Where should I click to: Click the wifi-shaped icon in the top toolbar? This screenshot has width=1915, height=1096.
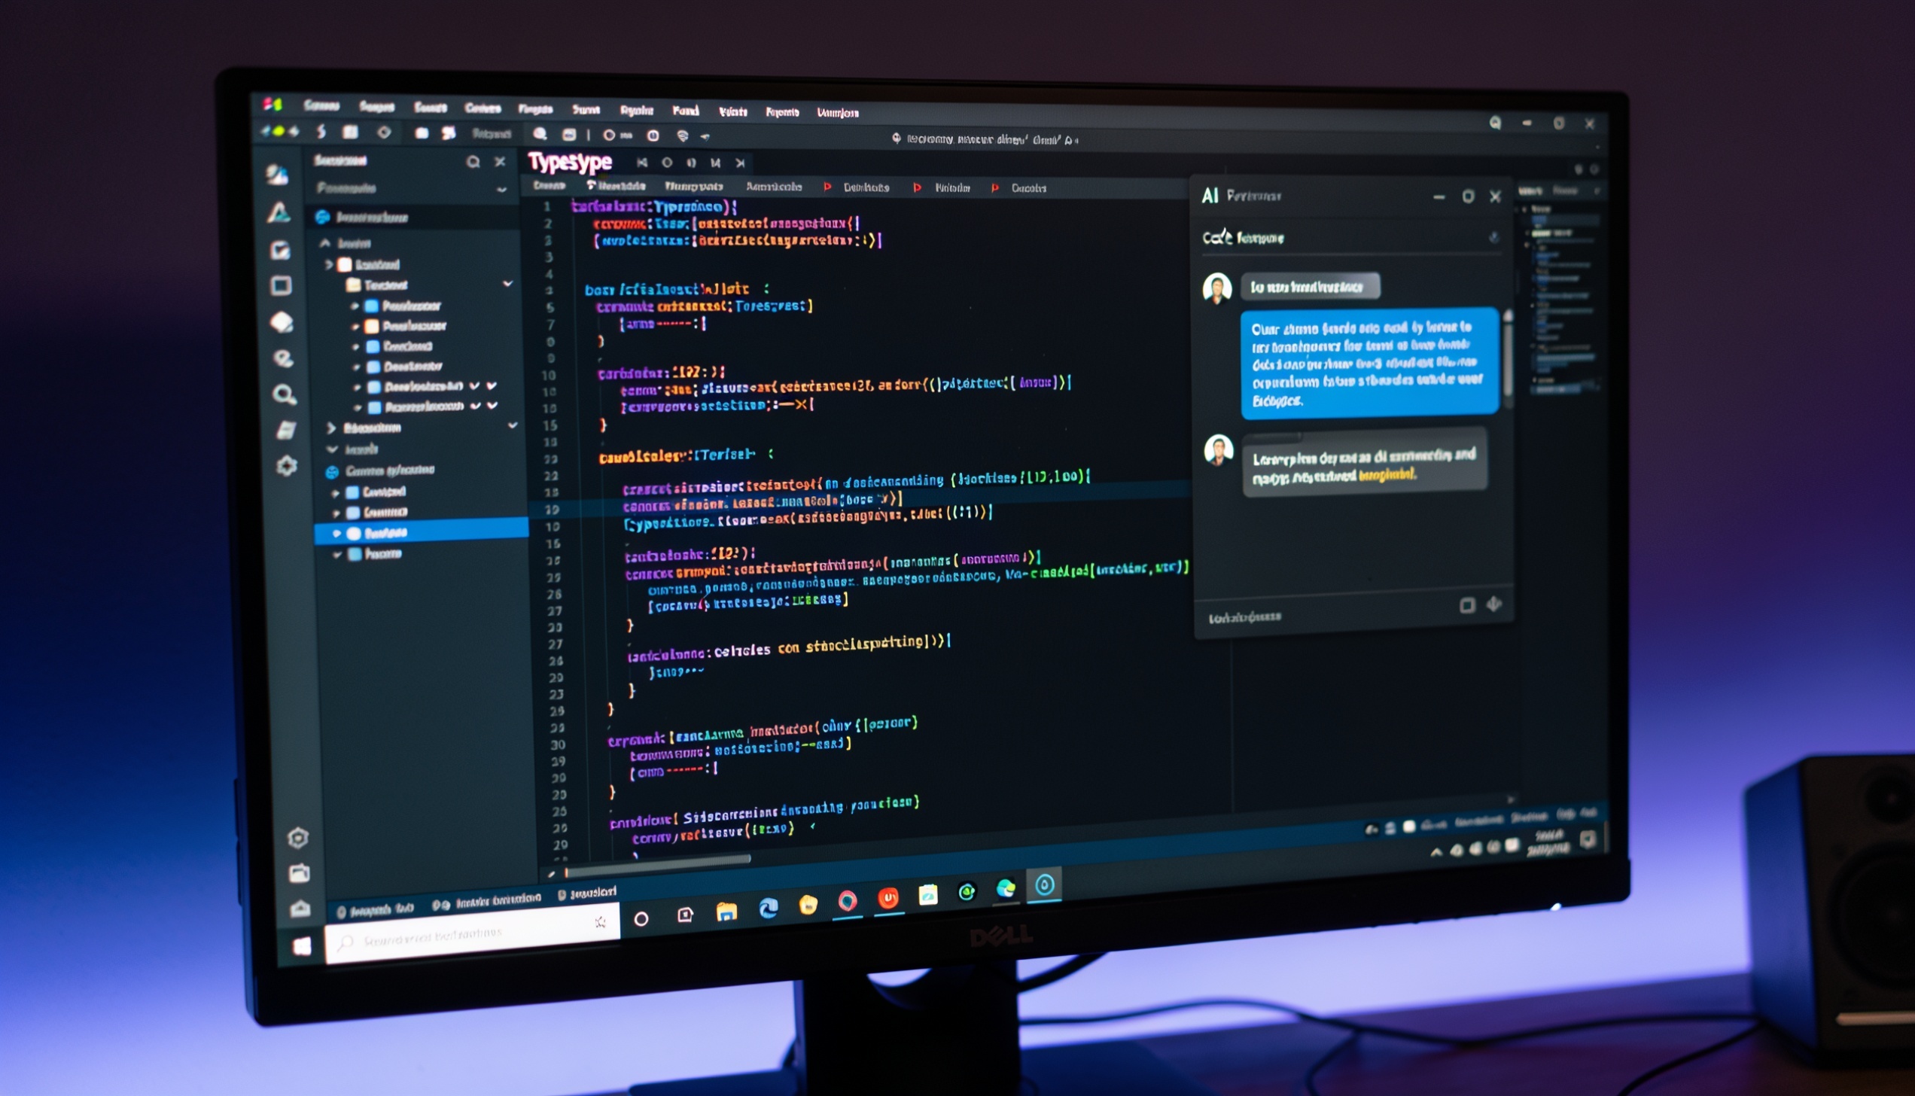click(682, 135)
